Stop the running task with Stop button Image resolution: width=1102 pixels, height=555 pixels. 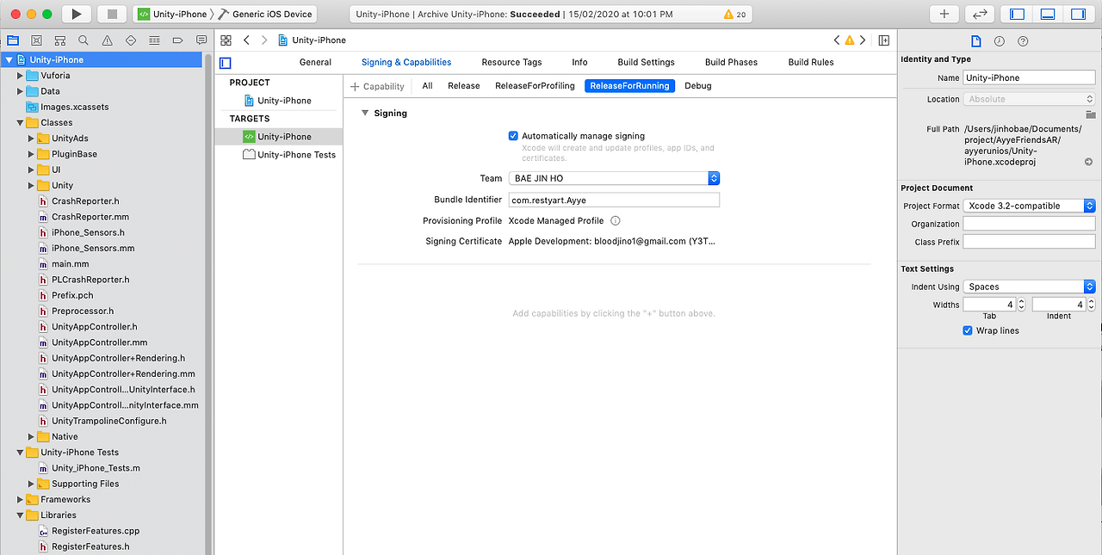coord(112,14)
